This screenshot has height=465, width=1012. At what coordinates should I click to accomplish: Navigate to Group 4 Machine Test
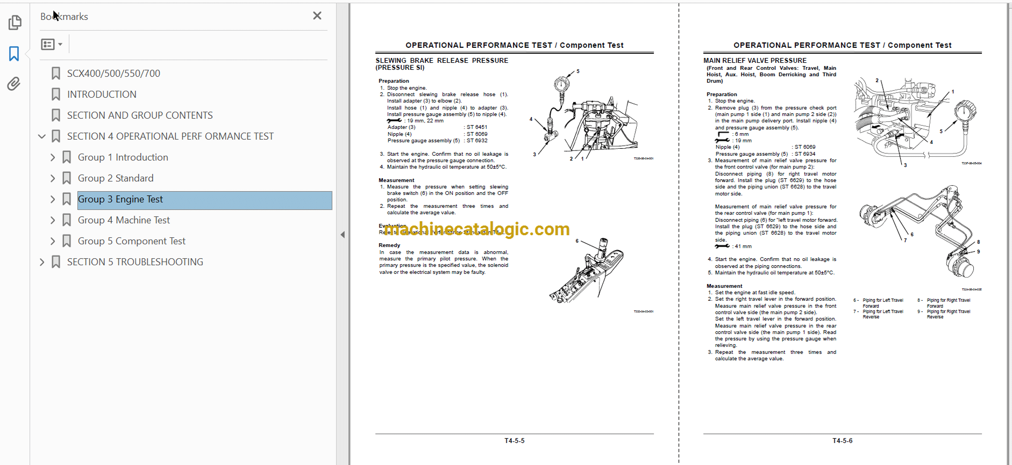(124, 220)
